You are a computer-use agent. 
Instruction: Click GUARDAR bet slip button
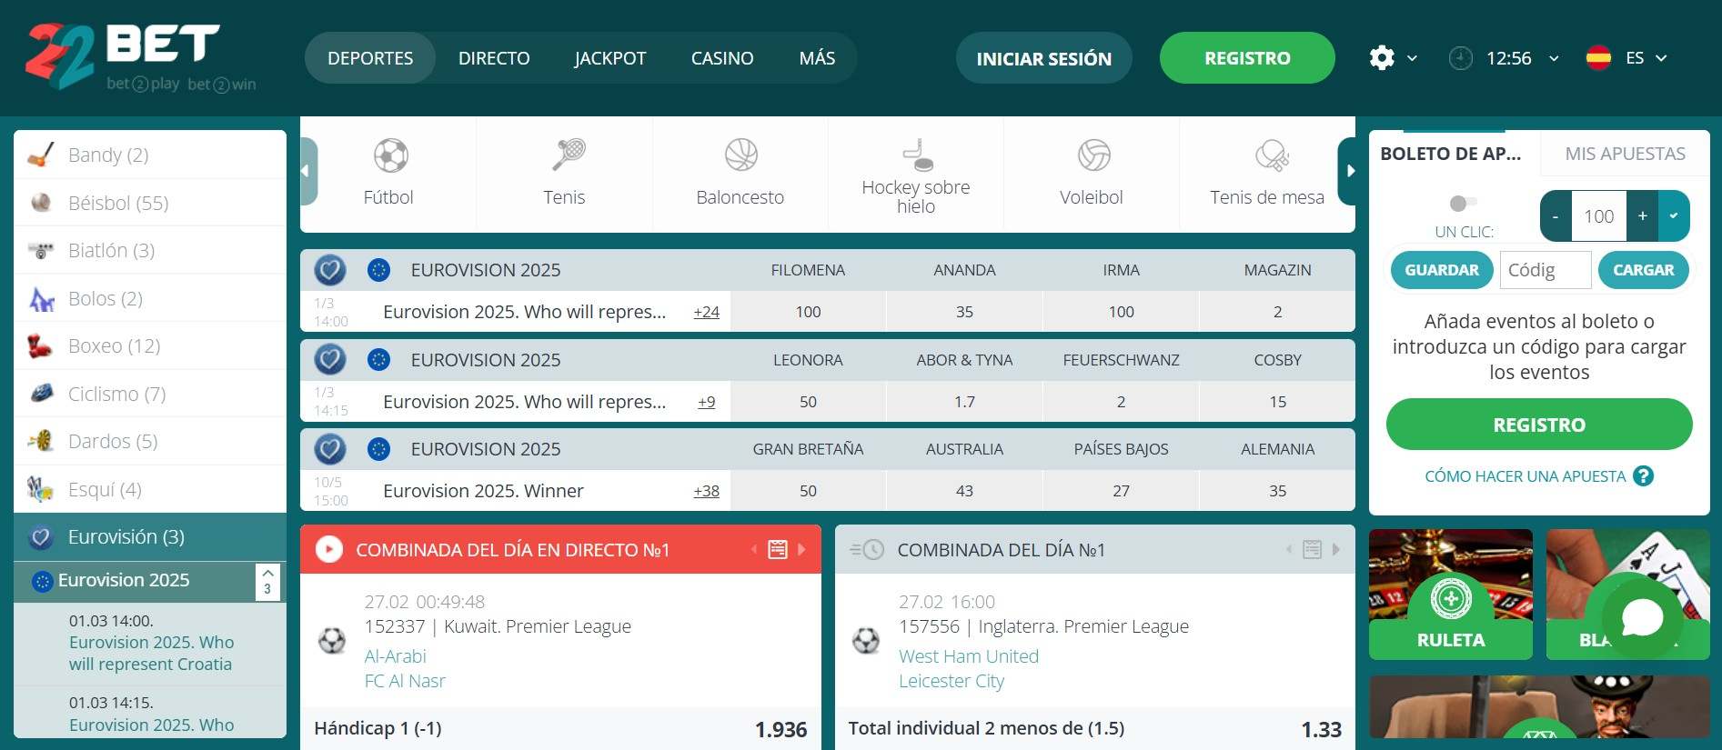[x=1442, y=270]
